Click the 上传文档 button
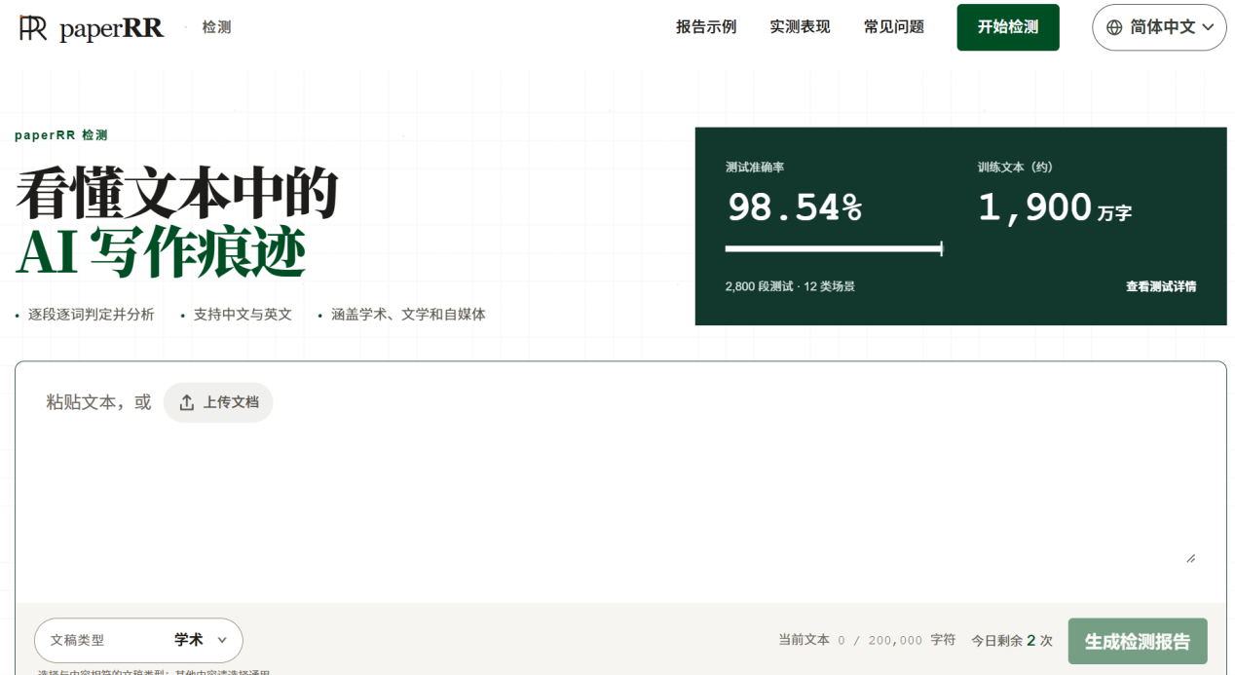 coord(218,402)
